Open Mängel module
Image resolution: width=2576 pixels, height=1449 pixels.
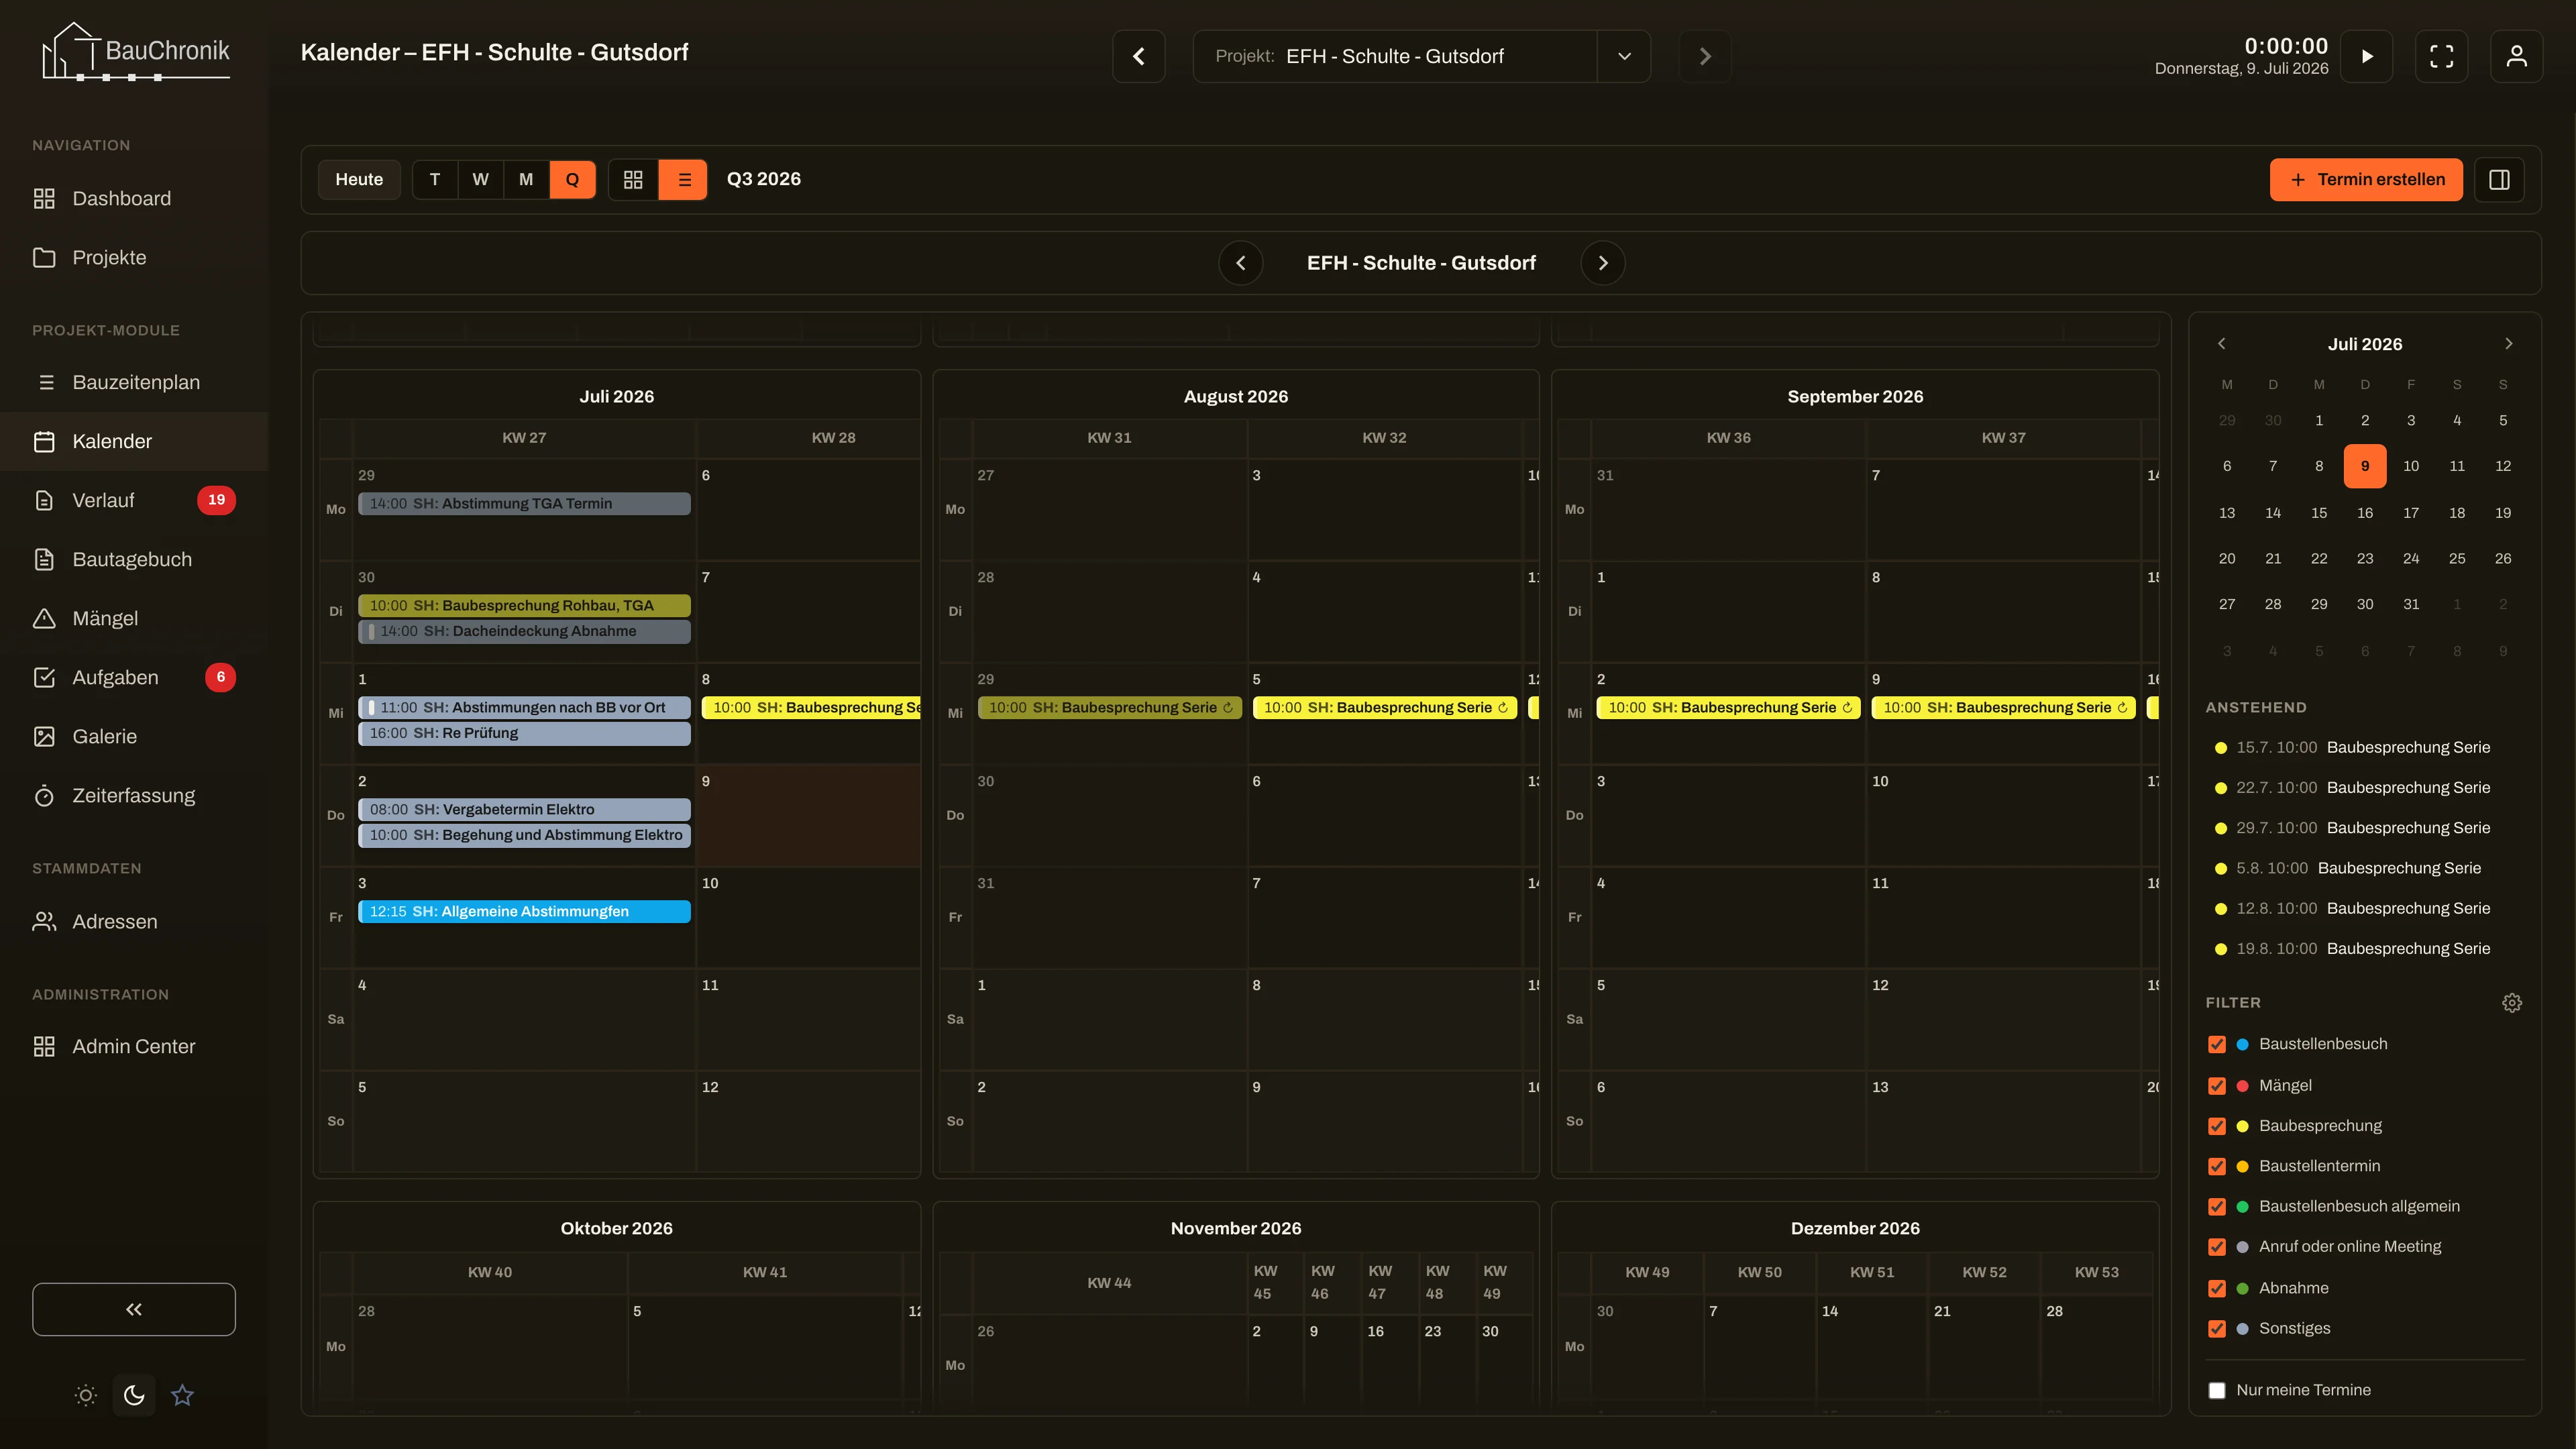(134, 618)
